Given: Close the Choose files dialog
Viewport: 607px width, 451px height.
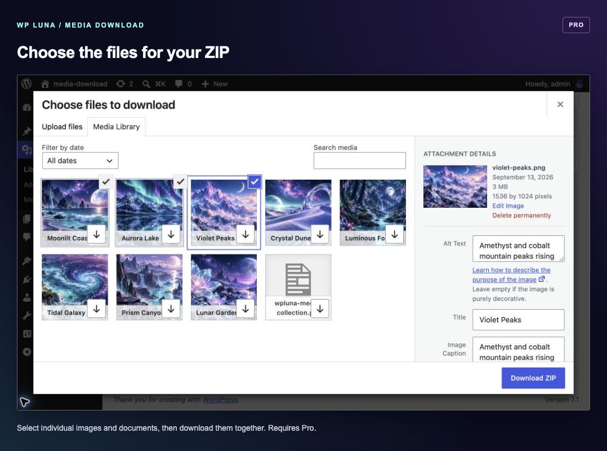Looking at the screenshot, I should tap(560, 104).
